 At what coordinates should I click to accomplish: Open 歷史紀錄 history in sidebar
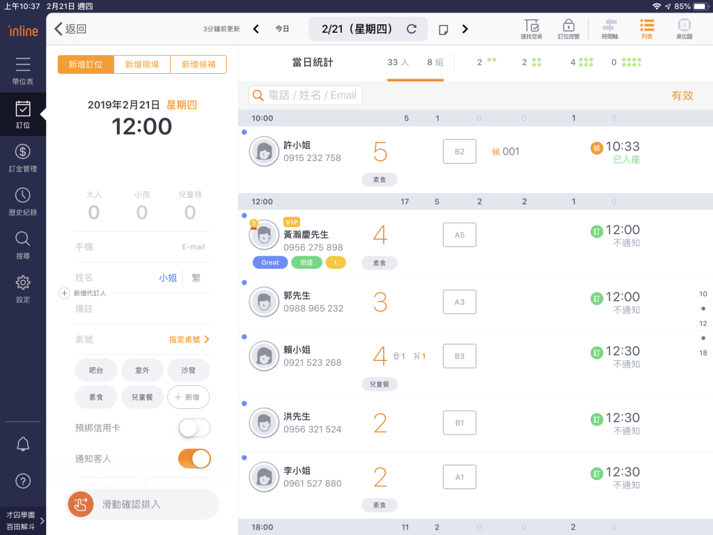[23, 201]
